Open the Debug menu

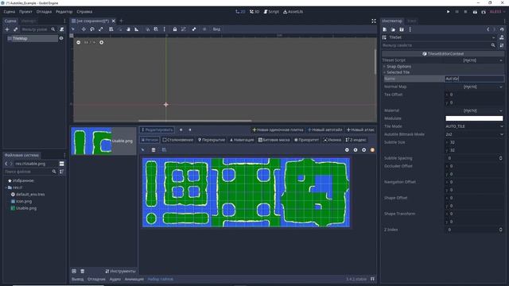pyautogui.click(x=44, y=12)
